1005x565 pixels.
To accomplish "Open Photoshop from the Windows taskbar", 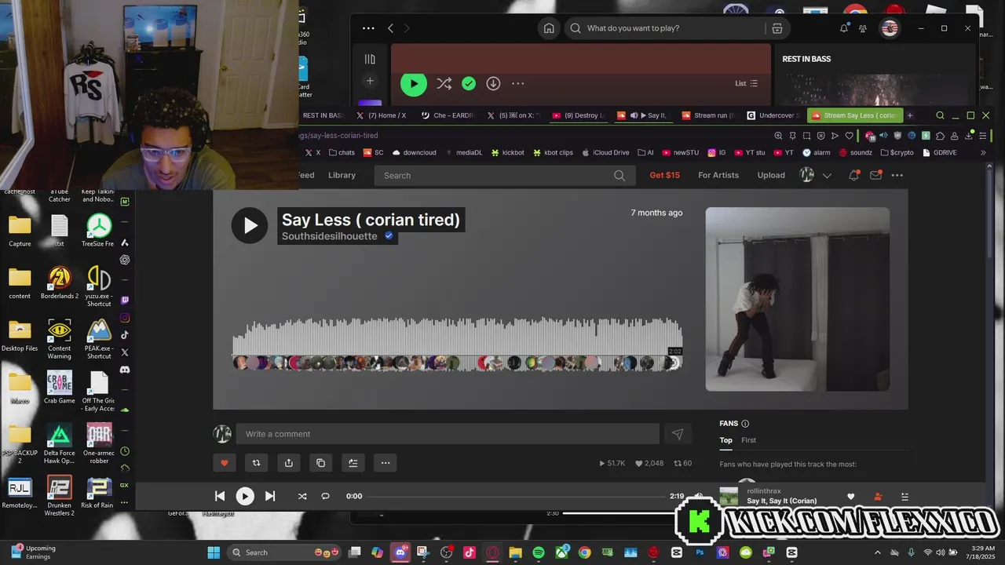I will tap(700, 552).
